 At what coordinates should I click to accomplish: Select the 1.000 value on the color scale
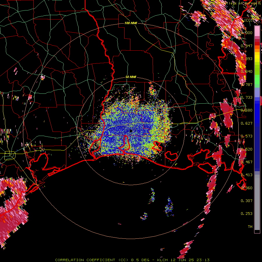[x=247, y=33]
